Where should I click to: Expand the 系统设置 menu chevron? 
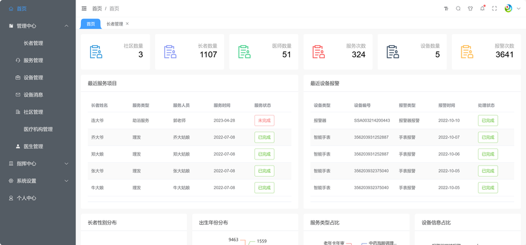pos(66,181)
